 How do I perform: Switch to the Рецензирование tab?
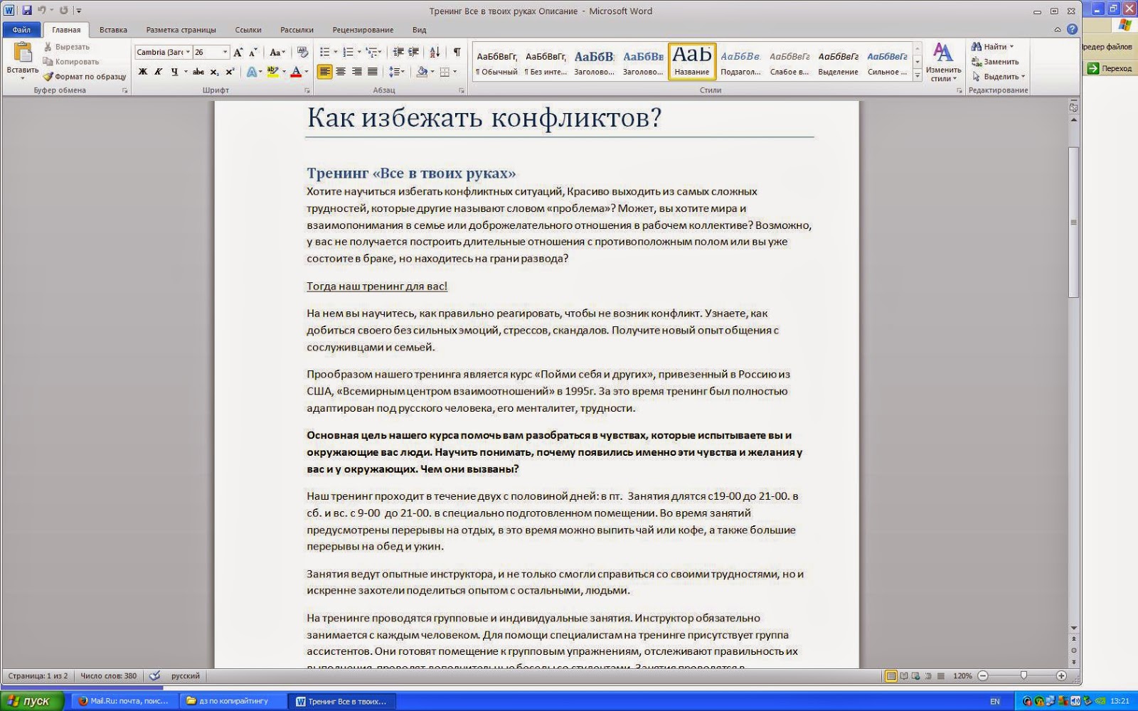coord(363,30)
